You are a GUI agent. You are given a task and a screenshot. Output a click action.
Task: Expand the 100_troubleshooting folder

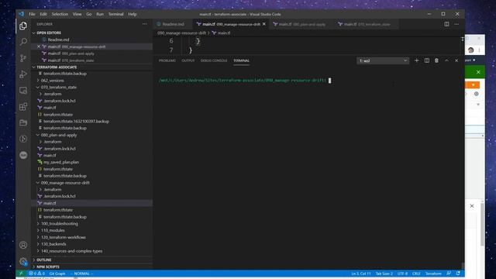(60, 224)
